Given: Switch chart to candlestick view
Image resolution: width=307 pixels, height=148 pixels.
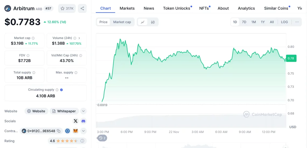Looking at the screenshot, I should [153, 22].
